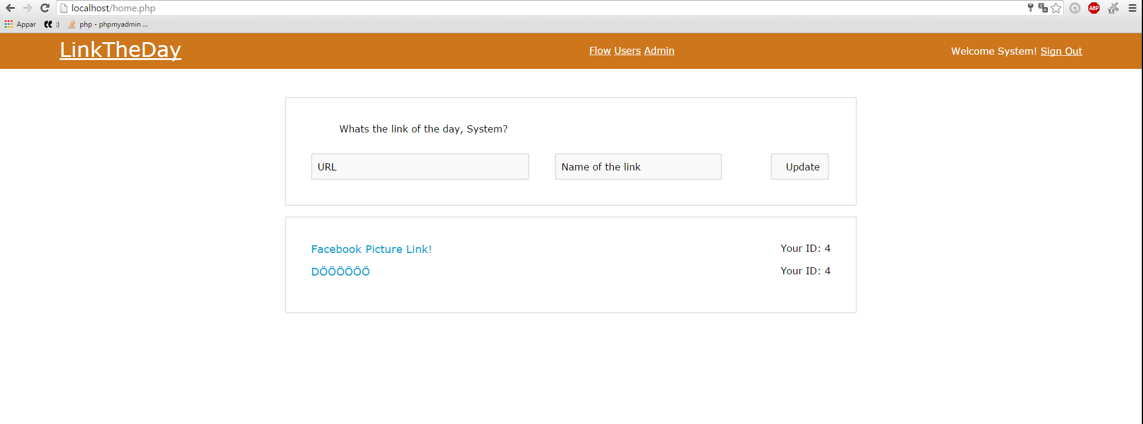
Task: Click the translate page icon
Action: [x=1042, y=8]
